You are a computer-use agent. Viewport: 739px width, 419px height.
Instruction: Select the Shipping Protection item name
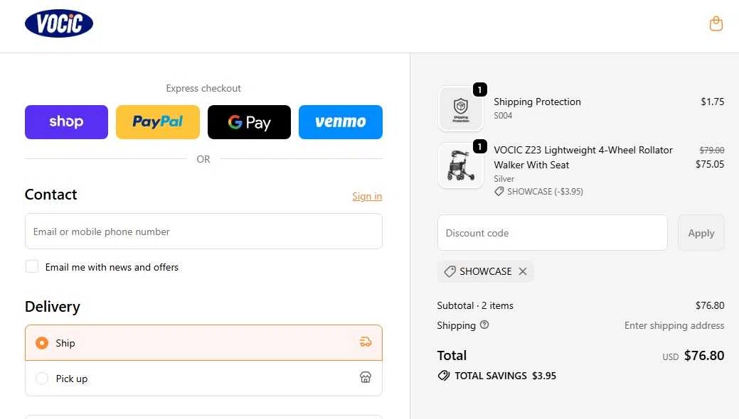click(537, 102)
